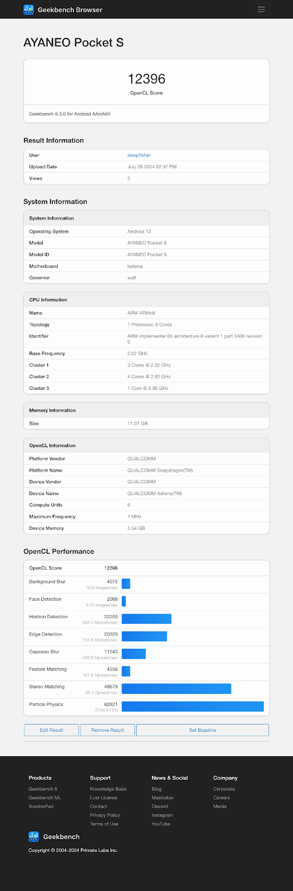Click the Face Detection score bar
The width and height of the screenshot is (293, 891).
[123, 601]
